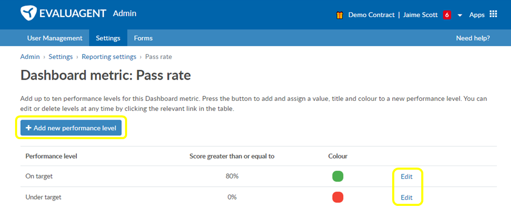
Task: Edit the On target performance level
Action: click(407, 176)
